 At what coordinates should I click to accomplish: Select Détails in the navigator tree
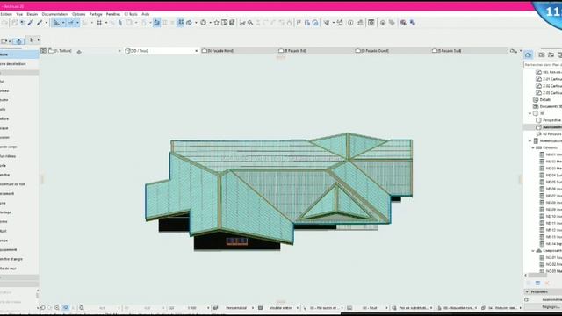tap(544, 99)
